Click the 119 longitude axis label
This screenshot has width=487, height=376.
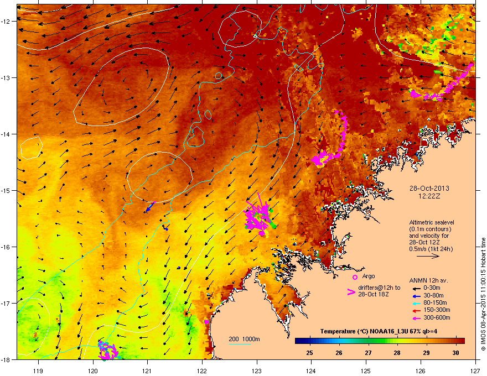38,370
